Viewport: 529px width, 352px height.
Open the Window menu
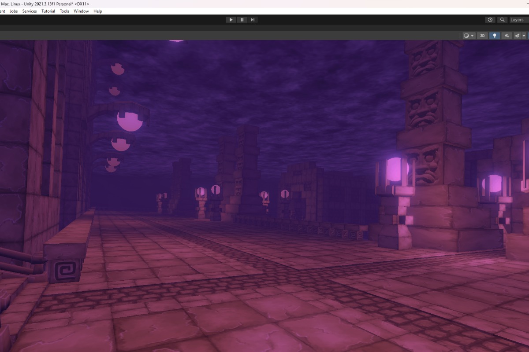pos(81,11)
